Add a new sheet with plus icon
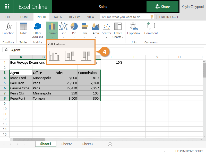The height and width of the screenshot is (154, 206). click(x=110, y=144)
